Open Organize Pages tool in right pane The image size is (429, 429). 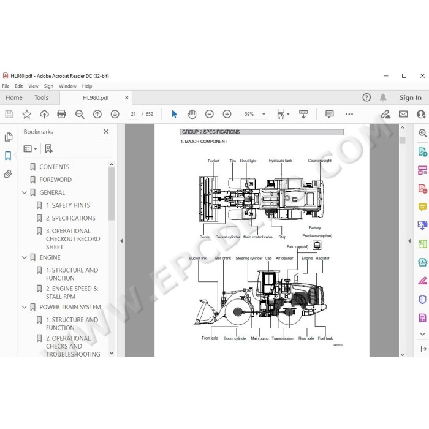pyautogui.click(x=422, y=170)
